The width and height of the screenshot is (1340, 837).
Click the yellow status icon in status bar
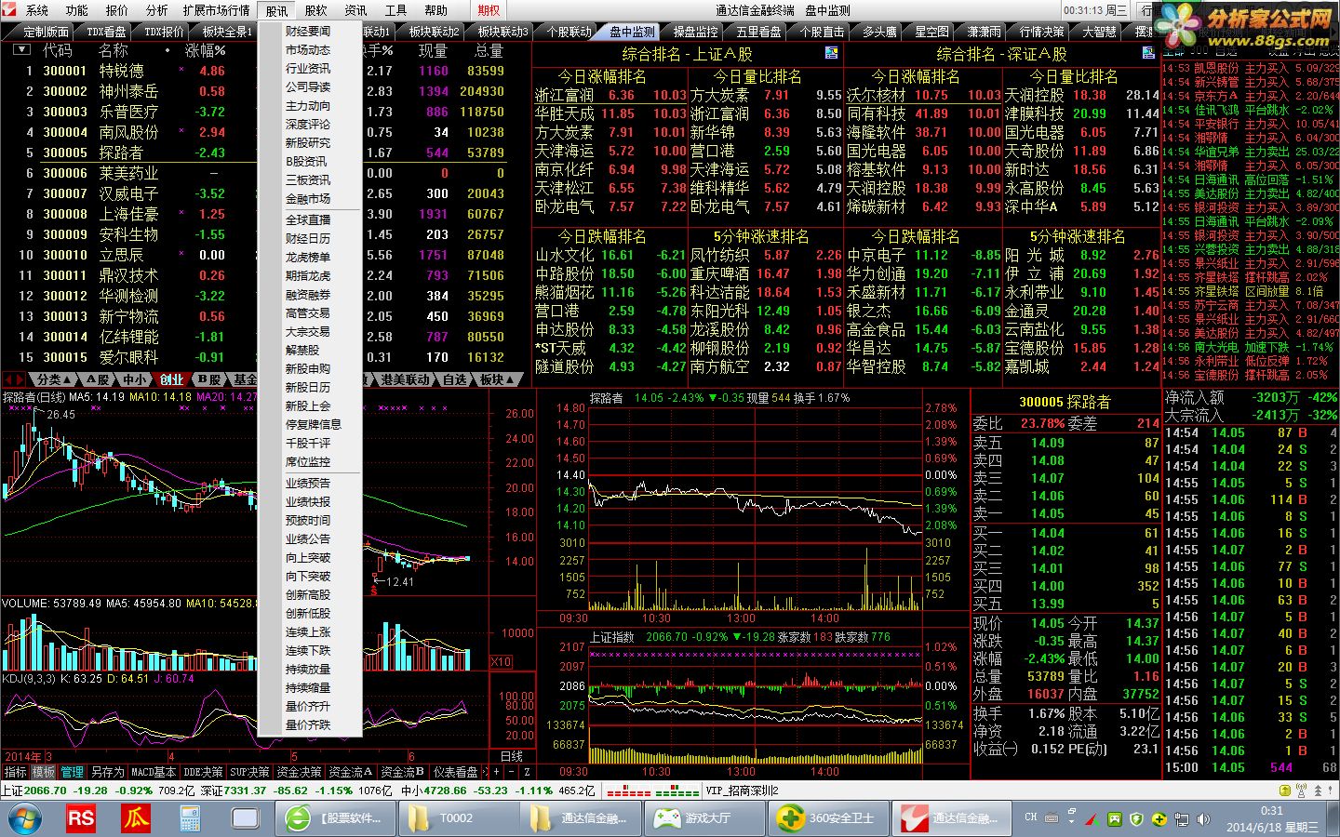(x=1287, y=790)
